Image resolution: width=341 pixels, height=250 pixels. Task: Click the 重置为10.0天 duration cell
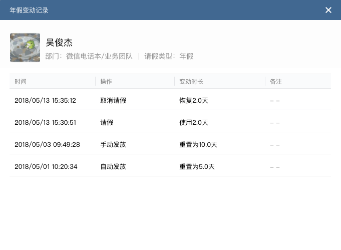click(x=198, y=144)
